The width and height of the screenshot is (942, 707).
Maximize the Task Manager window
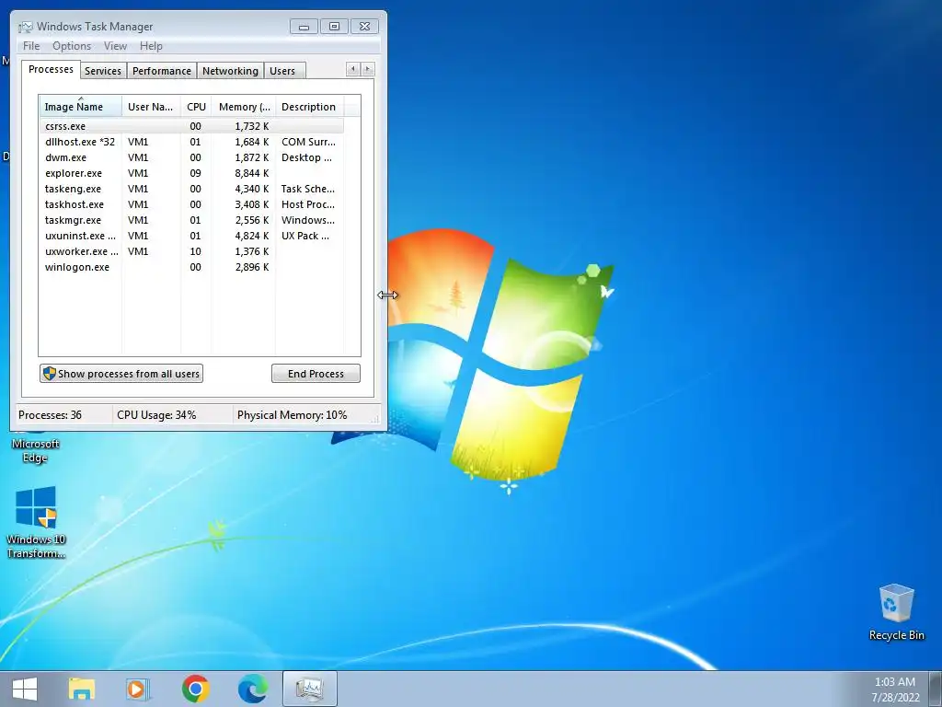click(x=334, y=27)
